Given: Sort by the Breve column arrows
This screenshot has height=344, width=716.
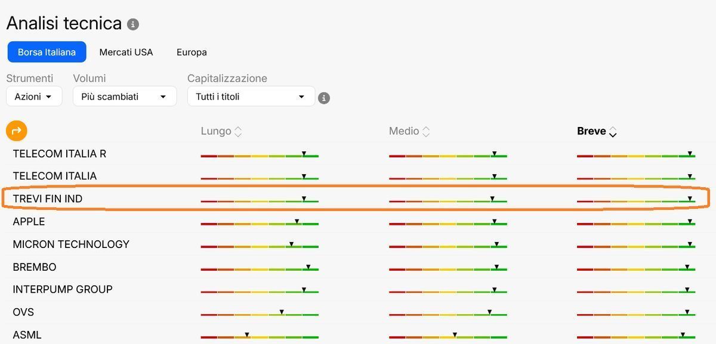Looking at the screenshot, I should coord(613,132).
